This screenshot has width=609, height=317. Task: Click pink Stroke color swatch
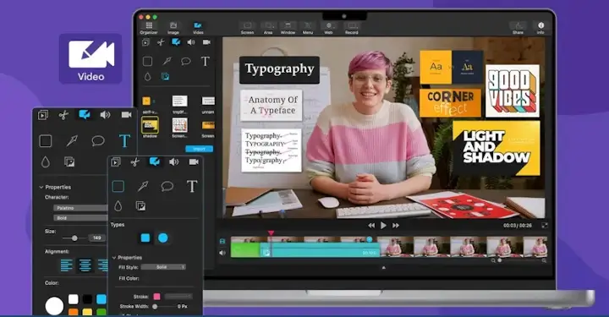pyautogui.click(x=156, y=297)
